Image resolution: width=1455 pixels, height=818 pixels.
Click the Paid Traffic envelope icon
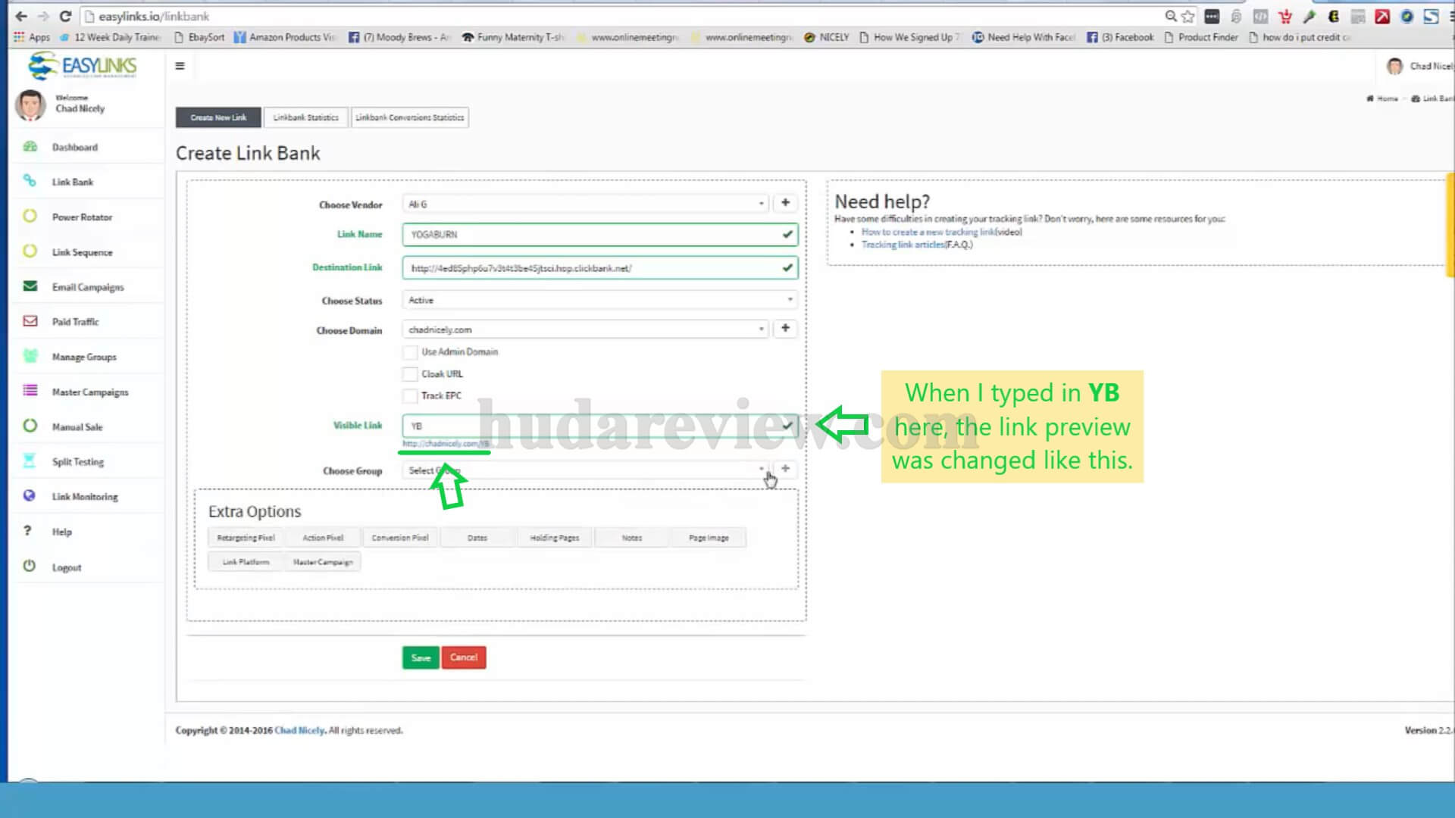click(30, 321)
